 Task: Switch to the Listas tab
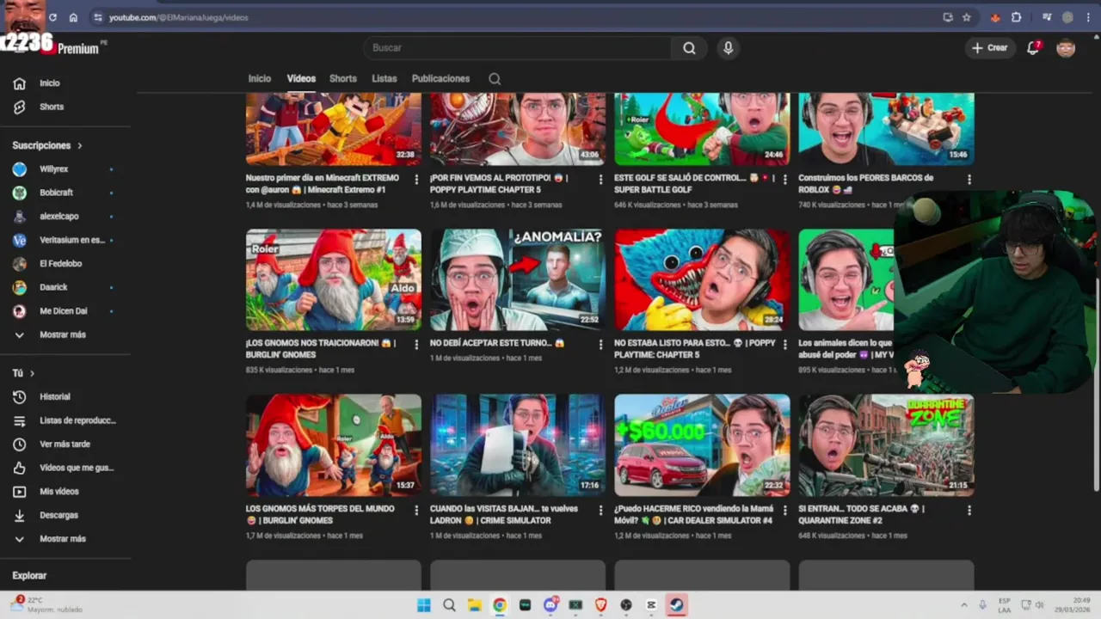tap(384, 79)
